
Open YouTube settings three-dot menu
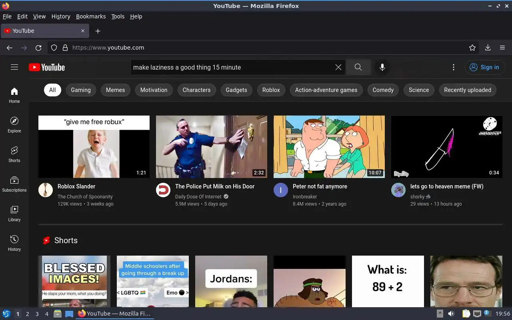(x=453, y=67)
